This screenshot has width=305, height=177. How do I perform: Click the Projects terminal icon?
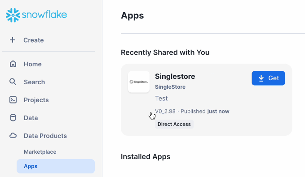pyautogui.click(x=13, y=100)
